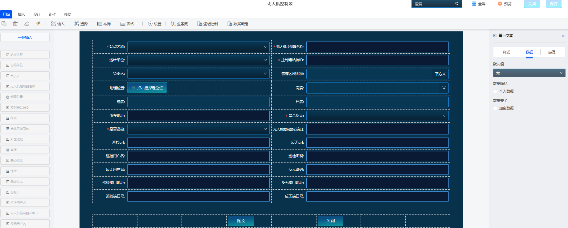Image resolution: width=568 pixels, height=228 pixels.
Task: Expand the 站点名称 dropdown
Action: pos(198,47)
